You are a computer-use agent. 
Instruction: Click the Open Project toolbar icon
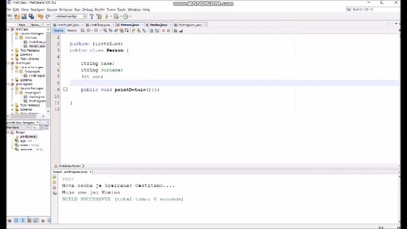24,17
